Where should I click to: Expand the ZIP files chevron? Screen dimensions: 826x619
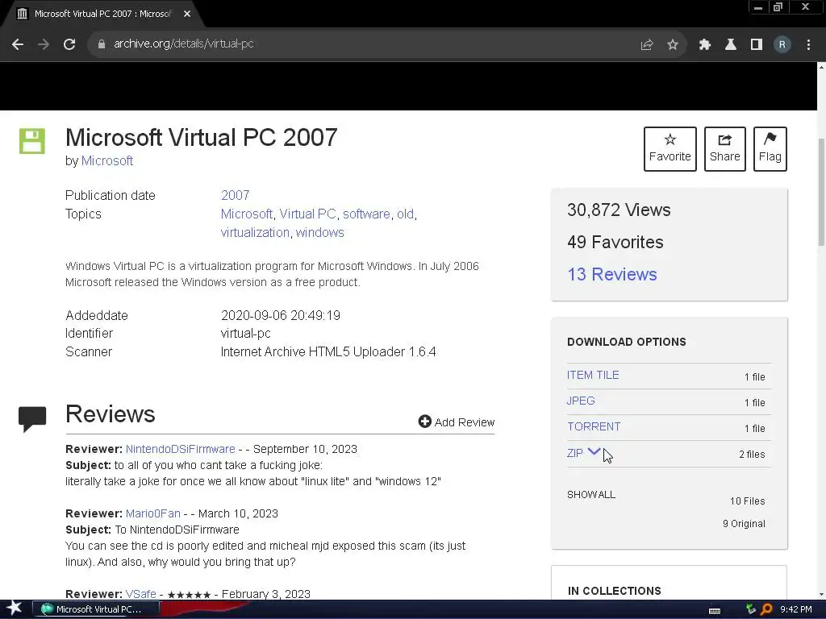[x=594, y=451]
